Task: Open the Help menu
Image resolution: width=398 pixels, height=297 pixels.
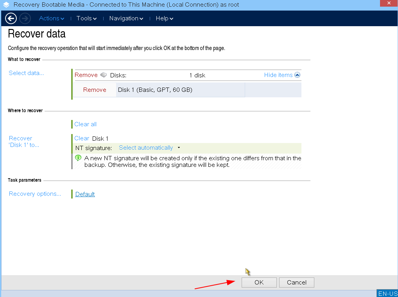Action: click(x=164, y=18)
